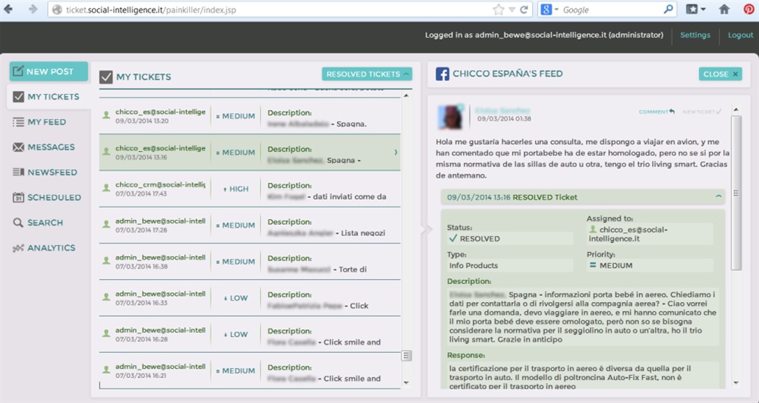Click Comment on the Facebook post

click(x=657, y=112)
